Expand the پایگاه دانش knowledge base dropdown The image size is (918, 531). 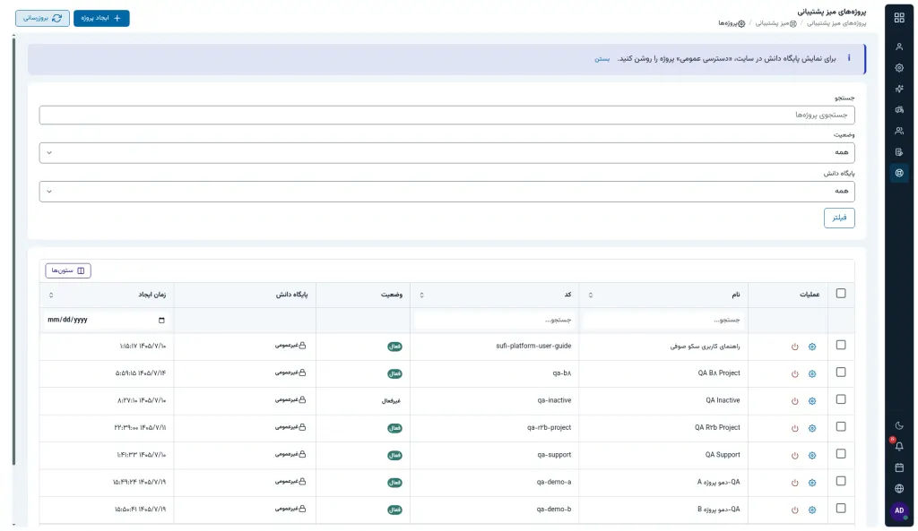point(446,192)
